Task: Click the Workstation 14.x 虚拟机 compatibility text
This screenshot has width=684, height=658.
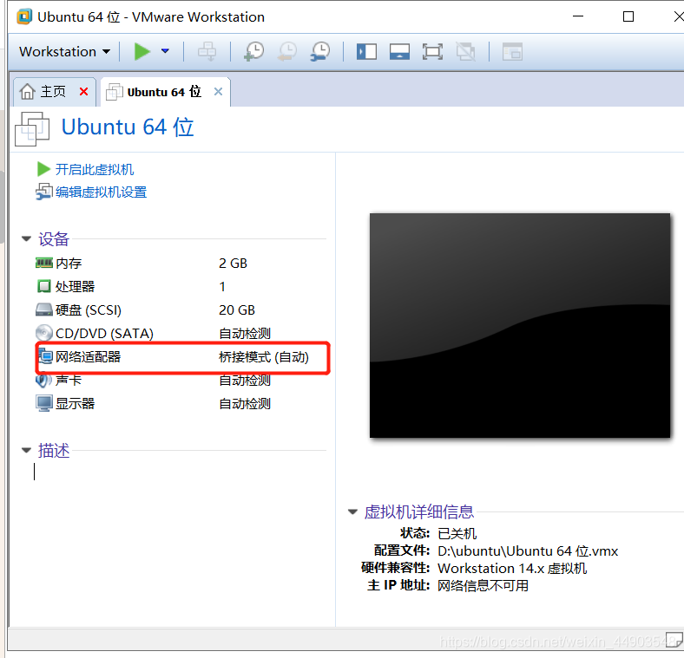Action: (x=512, y=569)
